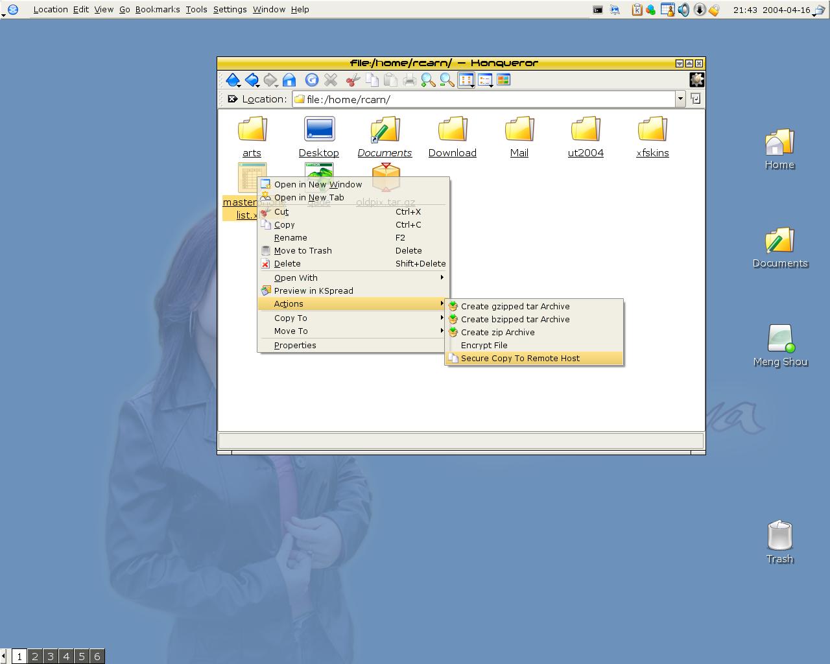Select Rename from context menu
830x664 pixels.
click(x=353, y=237)
